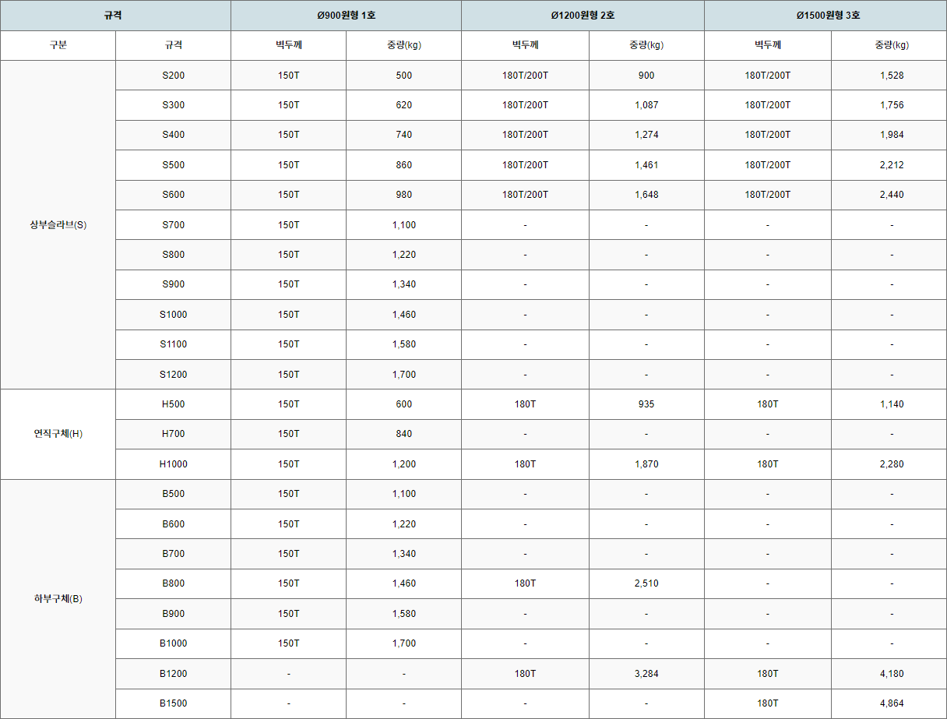947x719 pixels.
Task: Select the 하부구체(B) category cell
Action: click(58, 599)
